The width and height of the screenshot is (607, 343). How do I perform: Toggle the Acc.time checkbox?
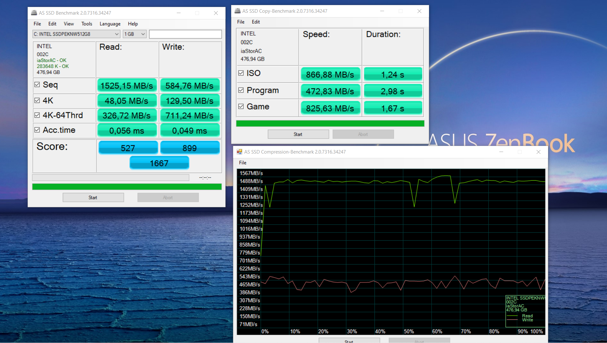[x=37, y=130]
